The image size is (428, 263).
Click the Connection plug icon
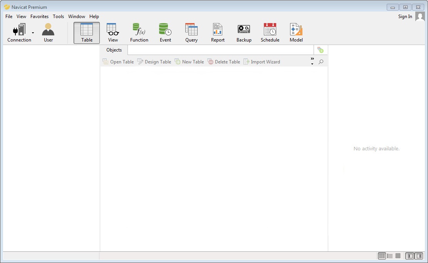pos(19,30)
